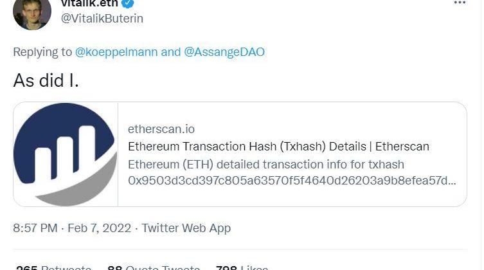
Task: Click the Feb 7, 2022 date
Action: (x=98, y=228)
